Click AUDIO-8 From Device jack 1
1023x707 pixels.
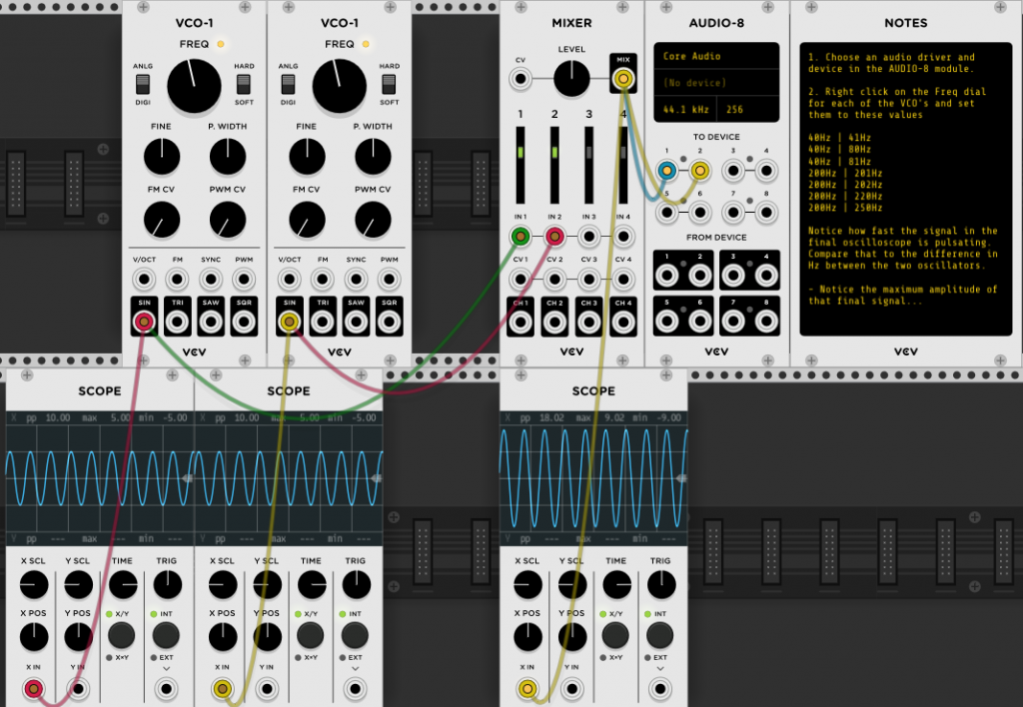tap(666, 276)
